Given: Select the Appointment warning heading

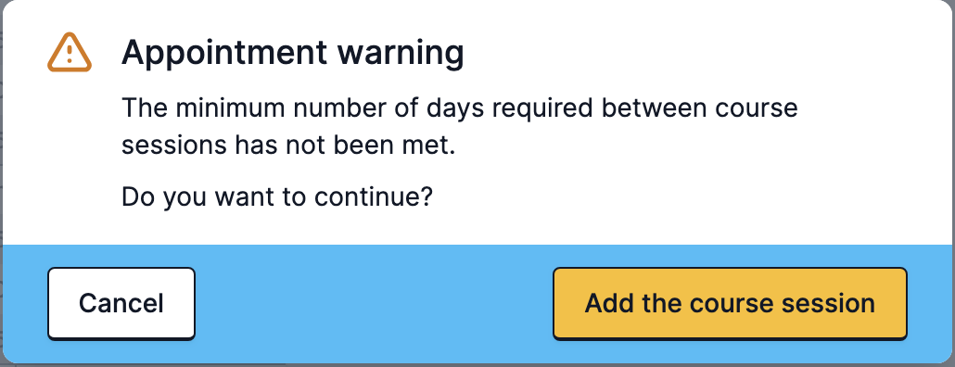Looking at the screenshot, I should point(292,53).
